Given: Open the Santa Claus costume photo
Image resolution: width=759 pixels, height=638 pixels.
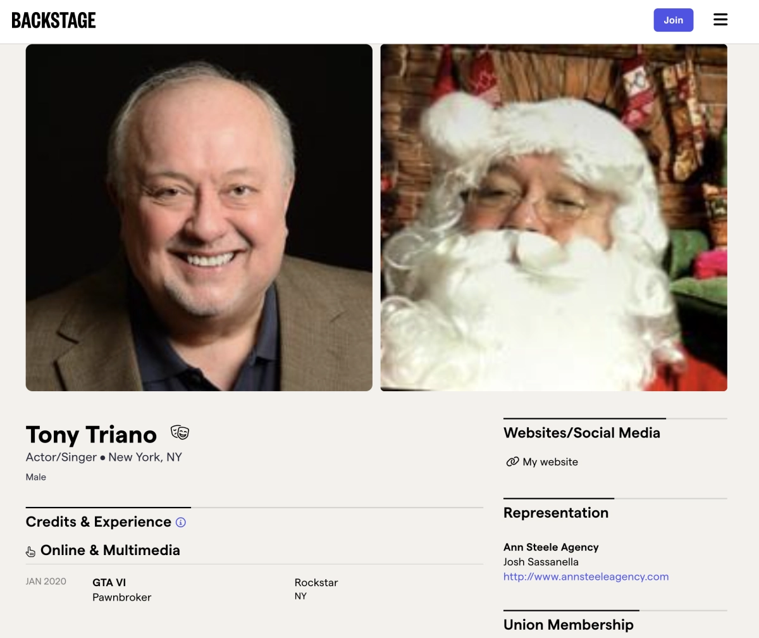Looking at the screenshot, I should [x=553, y=218].
